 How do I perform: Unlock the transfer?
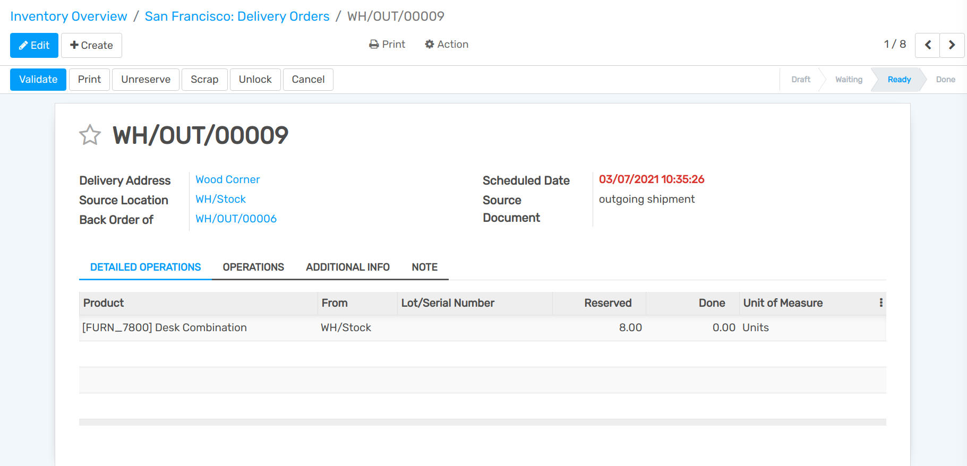(x=255, y=80)
